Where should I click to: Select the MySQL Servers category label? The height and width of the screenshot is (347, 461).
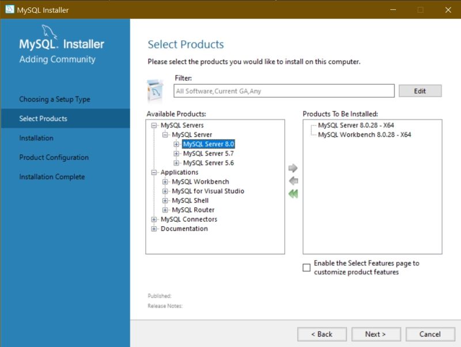pyautogui.click(x=182, y=125)
